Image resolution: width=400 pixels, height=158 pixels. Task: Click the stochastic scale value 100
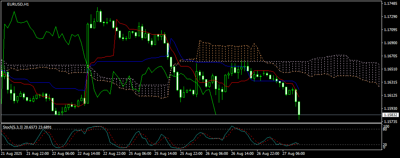click(x=386, y=126)
